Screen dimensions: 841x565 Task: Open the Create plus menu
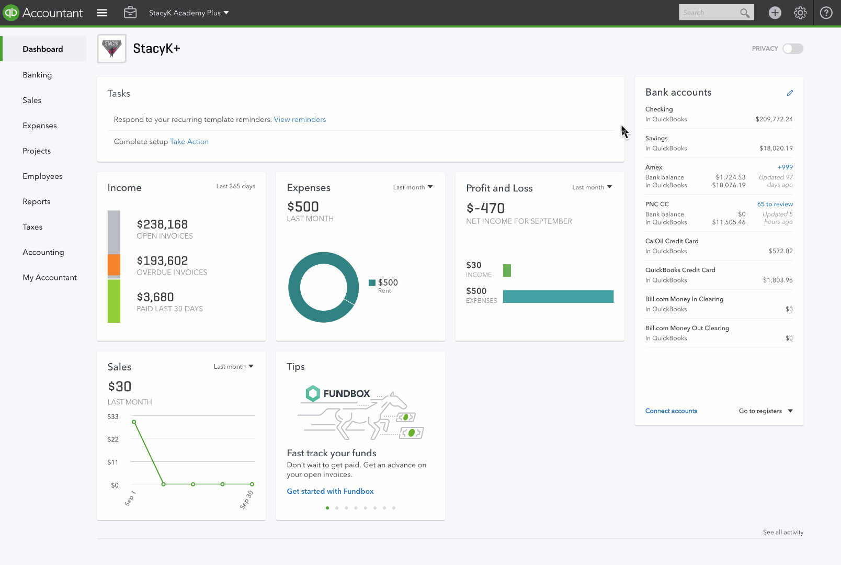(x=775, y=13)
